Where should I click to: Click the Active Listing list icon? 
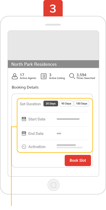click(x=44, y=76)
